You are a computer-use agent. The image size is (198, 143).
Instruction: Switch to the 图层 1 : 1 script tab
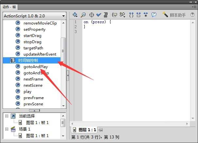[84, 130]
